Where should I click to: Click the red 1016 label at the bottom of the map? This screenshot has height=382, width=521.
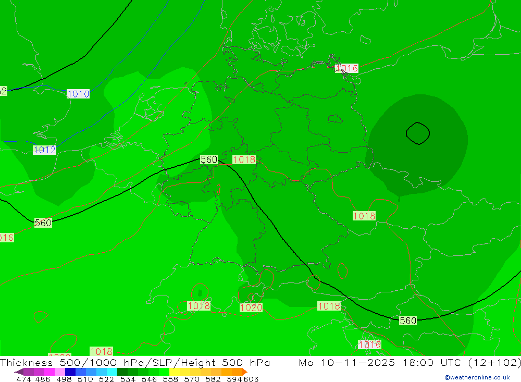pos(369,345)
